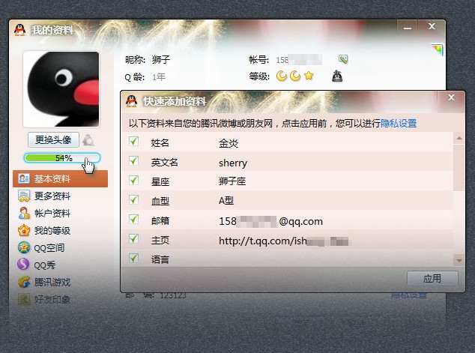Open the 基本资料 tab
This screenshot has width=475, height=353.
[x=60, y=179]
